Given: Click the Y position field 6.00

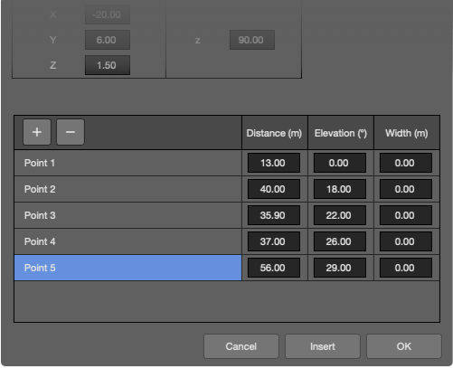Looking at the screenshot, I should (x=108, y=40).
